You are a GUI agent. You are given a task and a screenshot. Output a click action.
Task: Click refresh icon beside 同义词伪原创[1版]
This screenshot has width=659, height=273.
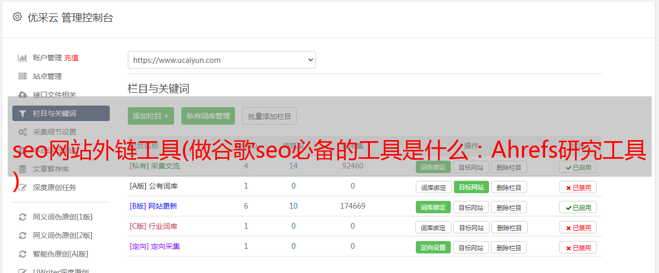tap(22, 217)
